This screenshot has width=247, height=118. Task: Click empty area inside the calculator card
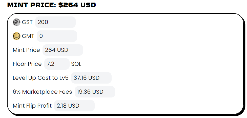point(173,63)
